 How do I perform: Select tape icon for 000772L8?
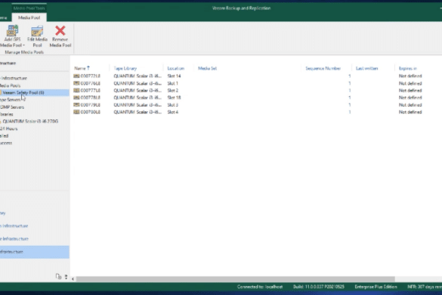point(76,76)
